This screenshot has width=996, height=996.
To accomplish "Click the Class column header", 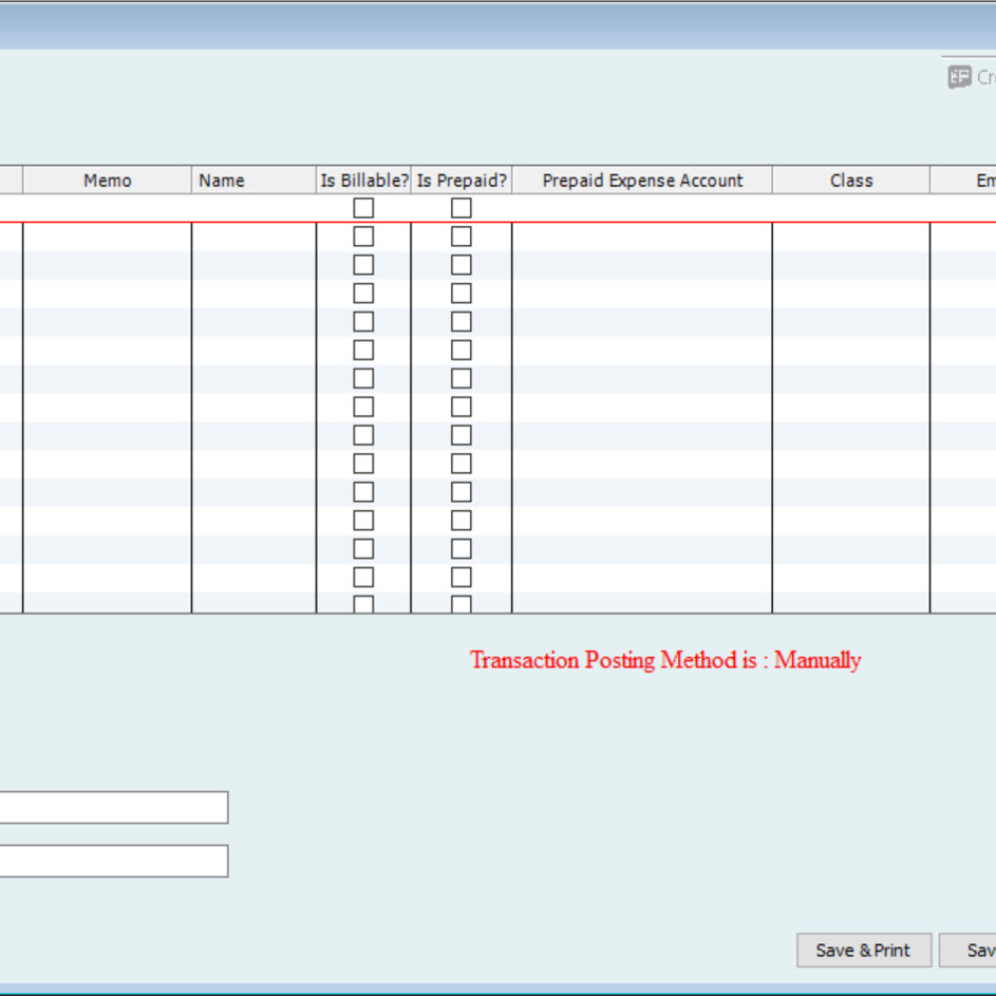I will (851, 180).
